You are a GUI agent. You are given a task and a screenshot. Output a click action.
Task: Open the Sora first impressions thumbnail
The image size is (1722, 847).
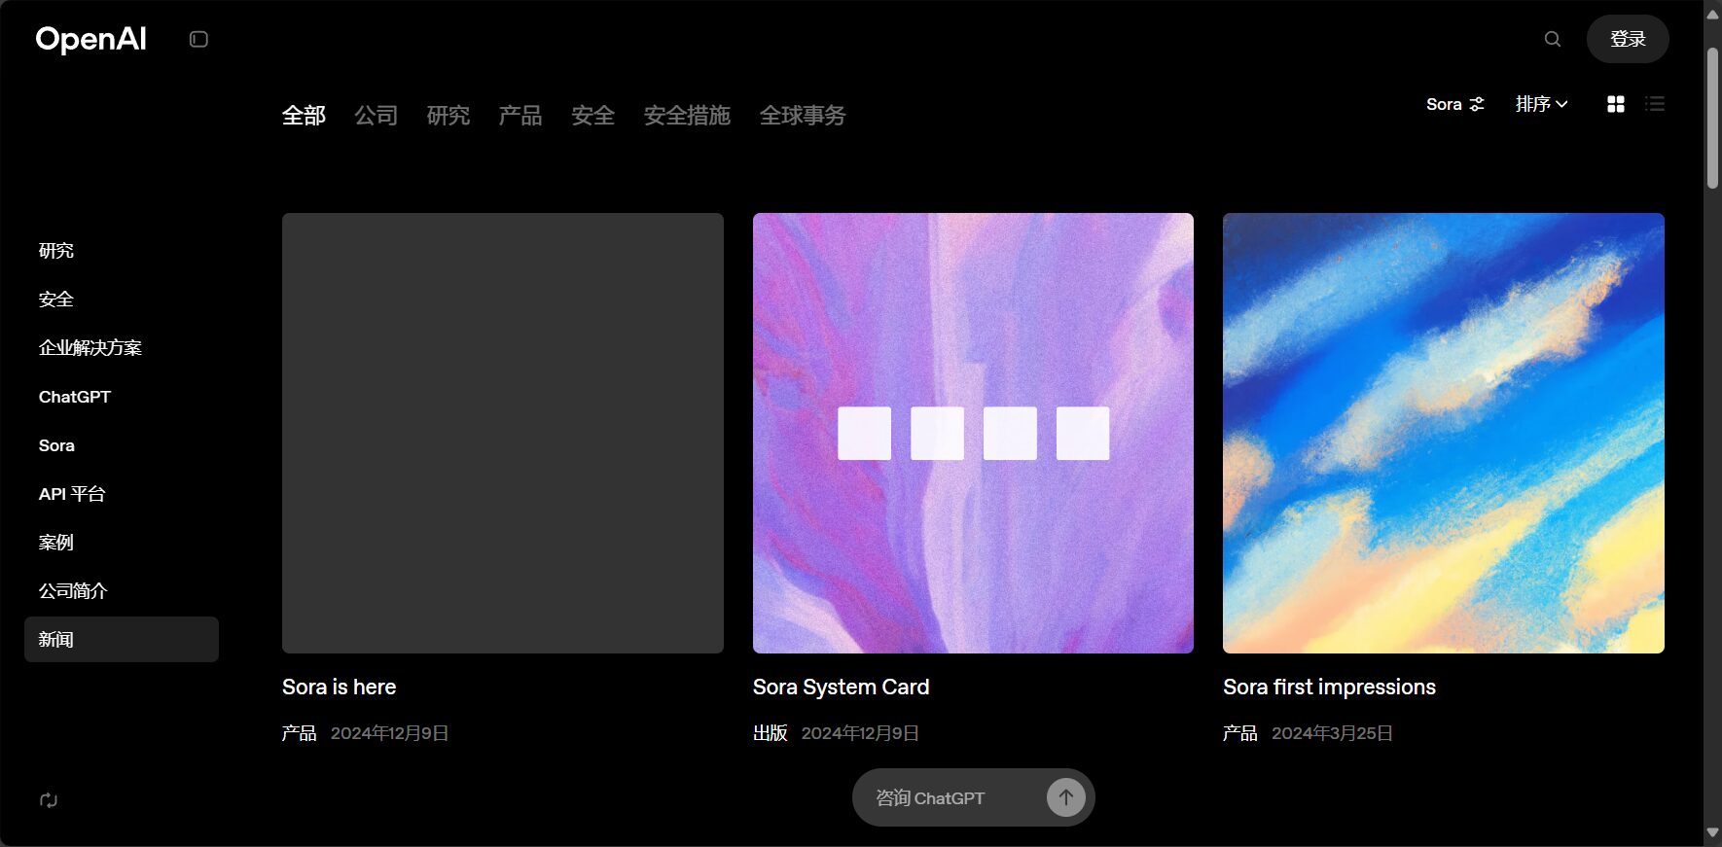1444,433
